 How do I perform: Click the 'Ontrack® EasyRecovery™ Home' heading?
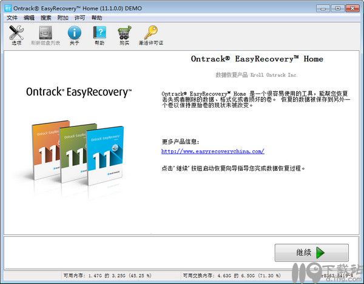pos(257,59)
